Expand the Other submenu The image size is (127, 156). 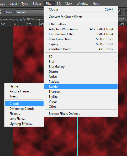(81, 107)
